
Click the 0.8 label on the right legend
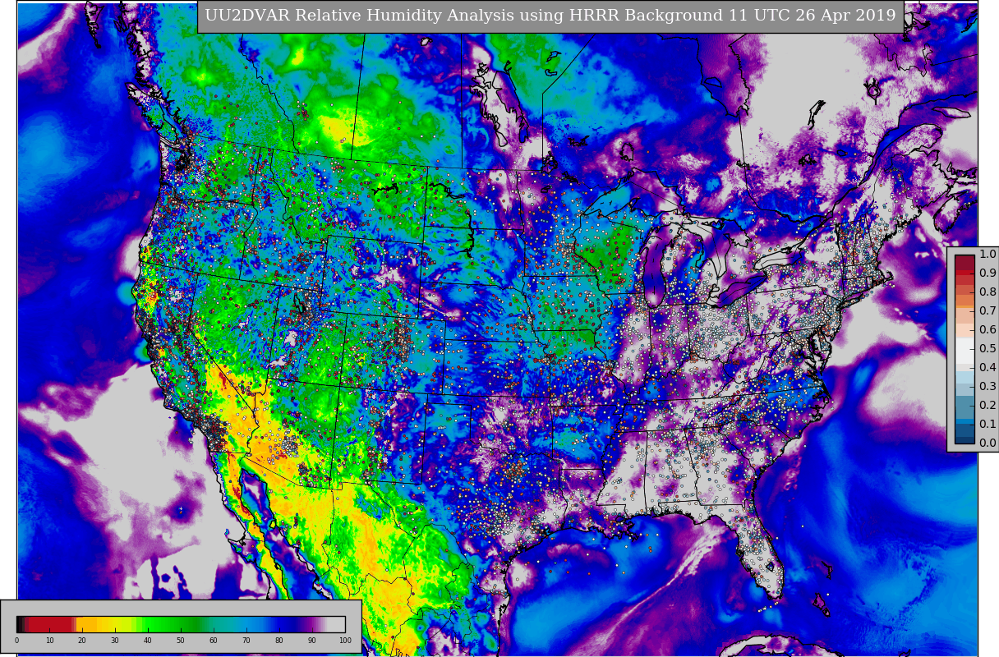coord(987,292)
